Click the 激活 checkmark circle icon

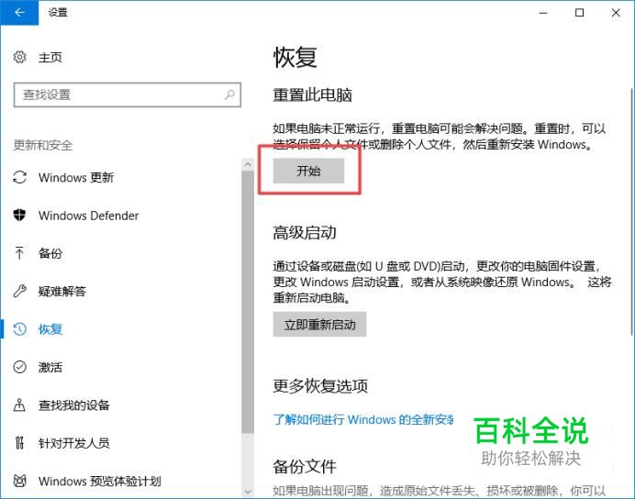pos(20,367)
